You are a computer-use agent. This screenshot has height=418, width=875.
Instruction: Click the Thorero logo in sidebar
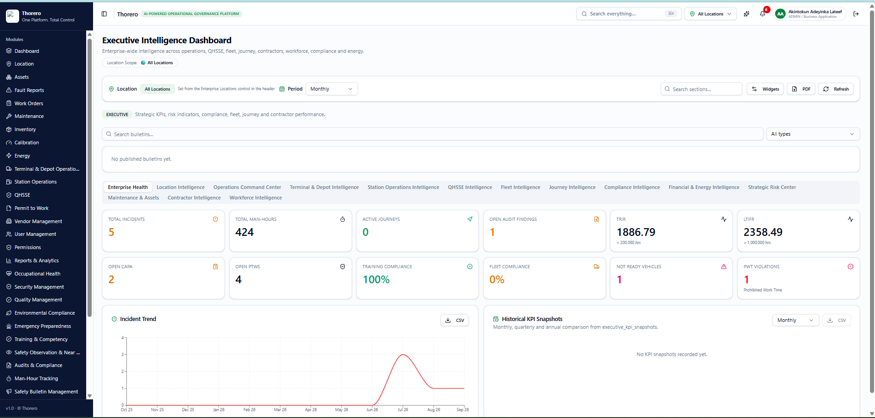12,16
